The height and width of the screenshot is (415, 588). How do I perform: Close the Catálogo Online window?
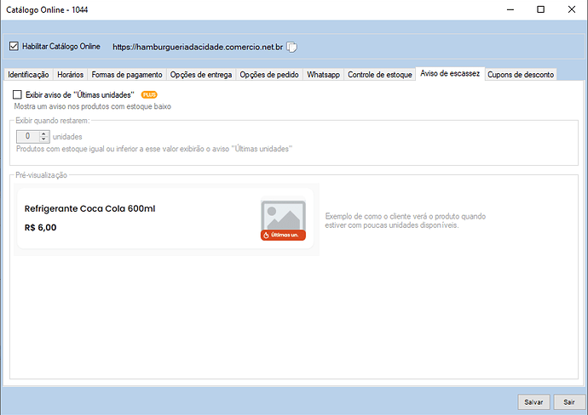(572, 9)
